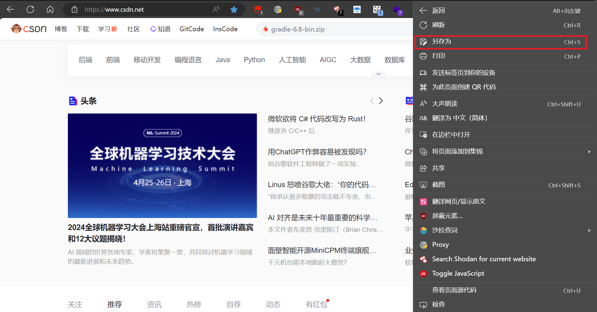Viewport: 597px width, 312px height.
Task: Switch to the 有红包 feed tab
Action: (x=317, y=304)
